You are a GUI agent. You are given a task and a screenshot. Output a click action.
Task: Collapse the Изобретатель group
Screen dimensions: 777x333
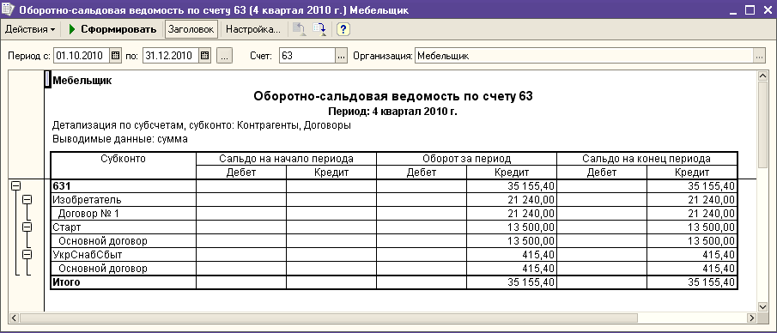click(x=27, y=199)
